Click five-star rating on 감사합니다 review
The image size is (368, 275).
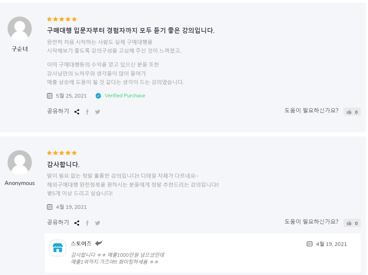click(x=62, y=153)
